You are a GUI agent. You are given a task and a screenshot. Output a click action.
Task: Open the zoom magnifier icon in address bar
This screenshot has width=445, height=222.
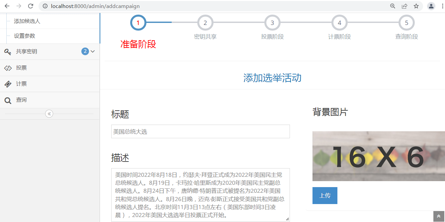coord(393,6)
